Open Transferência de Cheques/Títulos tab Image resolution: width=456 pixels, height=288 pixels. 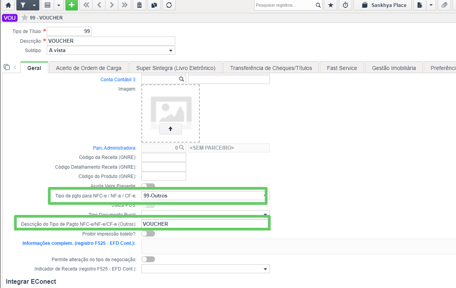coord(271,68)
